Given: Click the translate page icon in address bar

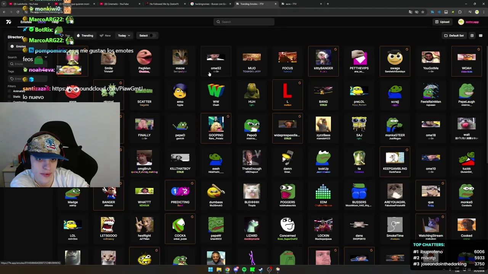Looking at the screenshot, I should [x=410, y=12].
